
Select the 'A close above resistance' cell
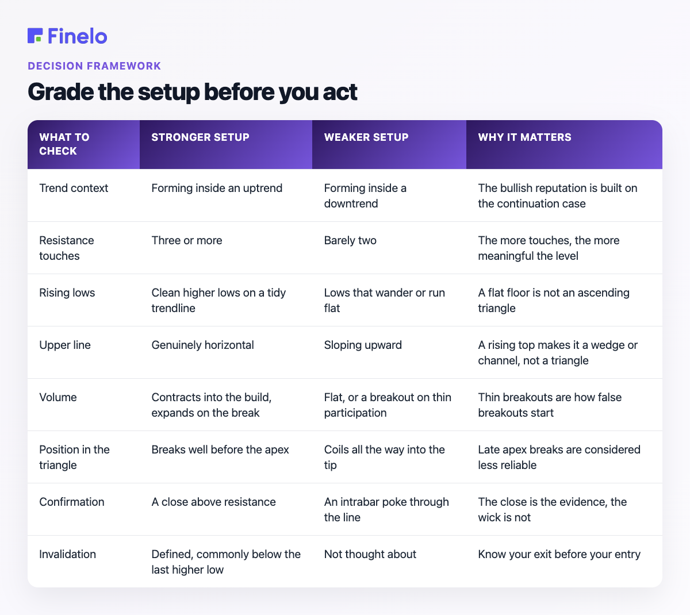(x=213, y=502)
